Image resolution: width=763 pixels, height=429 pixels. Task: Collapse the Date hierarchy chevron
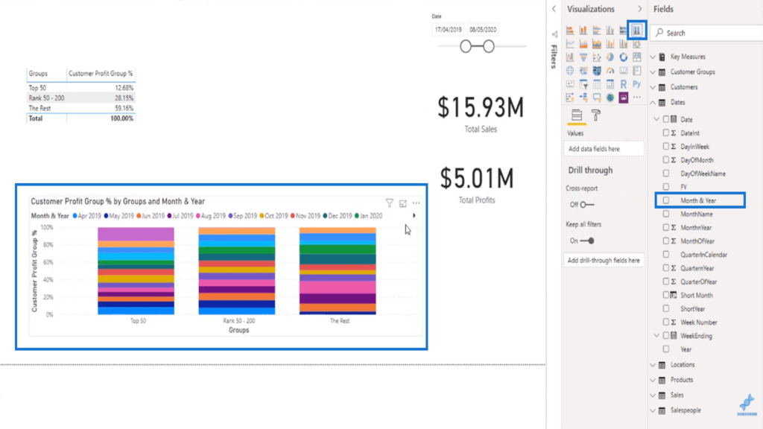pos(657,119)
